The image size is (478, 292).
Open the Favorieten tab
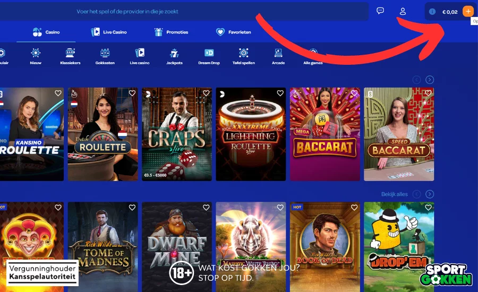click(x=233, y=32)
